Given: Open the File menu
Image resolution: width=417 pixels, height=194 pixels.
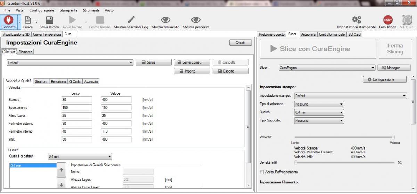Looking at the screenshot, I should 7,10.
